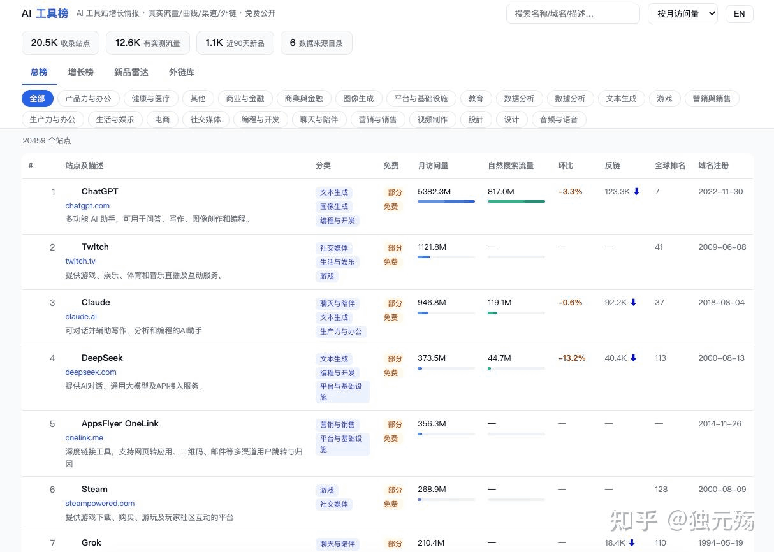Click the 全球排名 column header
The height and width of the screenshot is (552, 774).
pyautogui.click(x=670, y=166)
